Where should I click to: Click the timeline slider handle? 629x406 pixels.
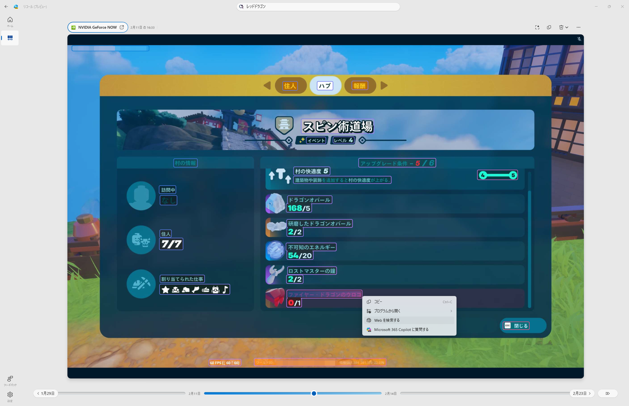point(314,394)
